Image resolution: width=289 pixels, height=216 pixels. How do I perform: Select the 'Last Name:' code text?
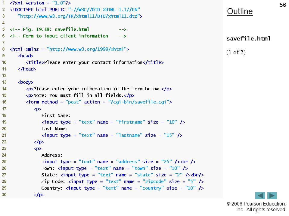click(x=54, y=129)
